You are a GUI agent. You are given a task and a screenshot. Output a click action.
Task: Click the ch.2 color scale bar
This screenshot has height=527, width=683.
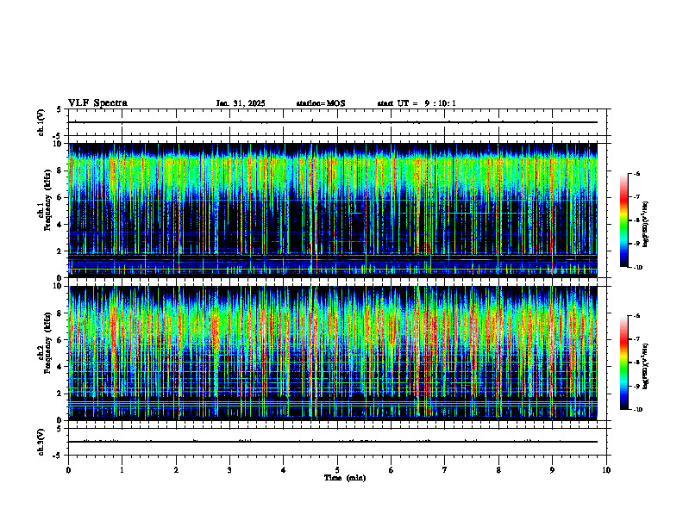624,363
